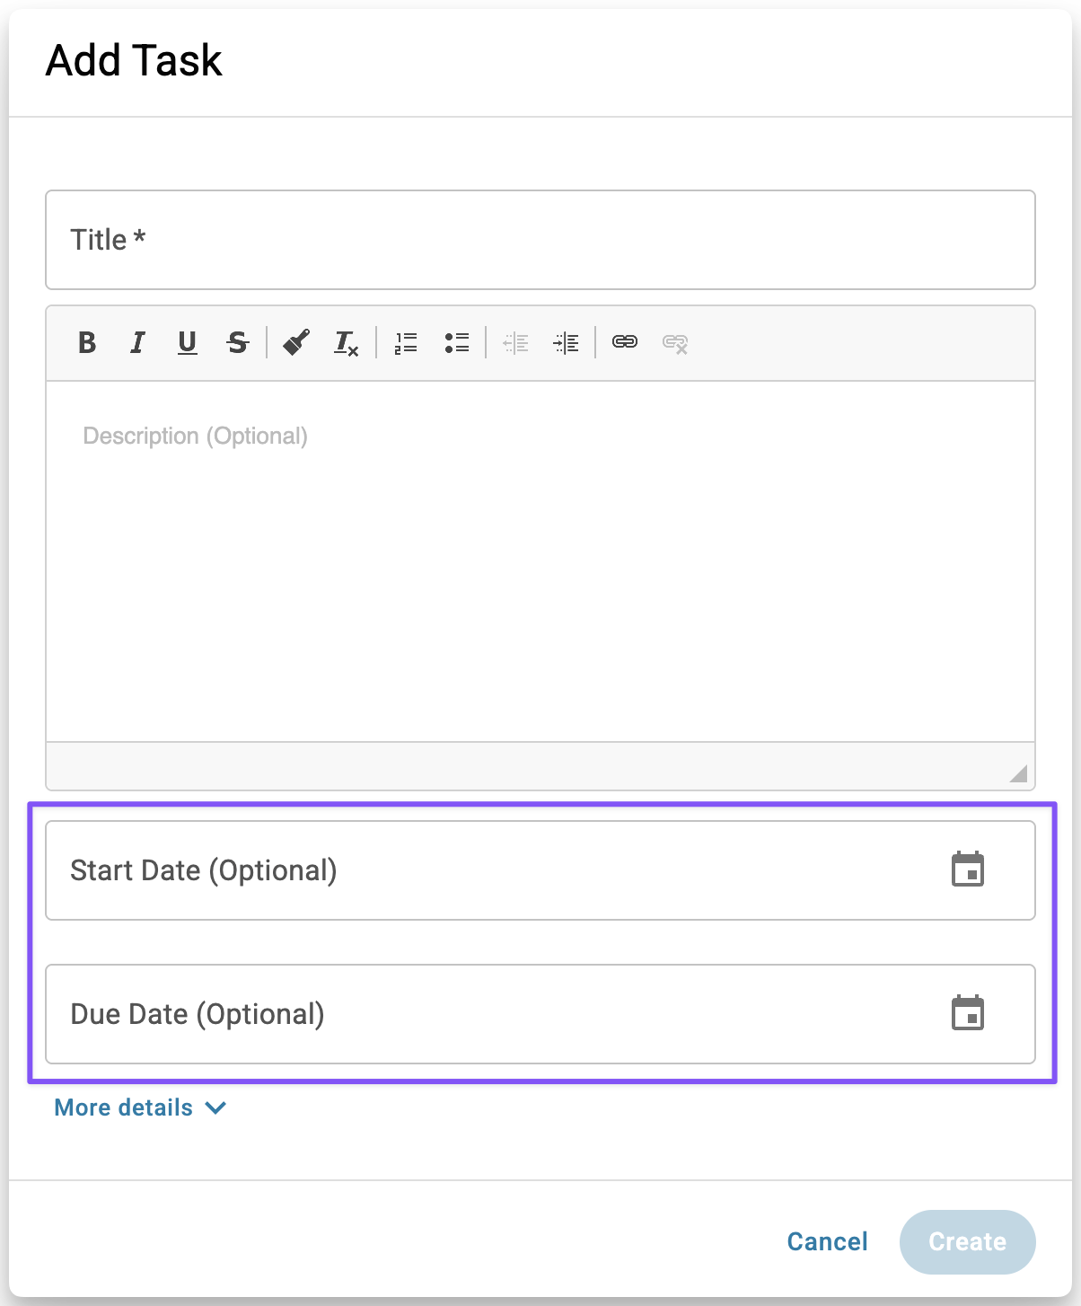Open the Due Date calendar picker
1081x1306 pixels.
[x=967, y=1014]
